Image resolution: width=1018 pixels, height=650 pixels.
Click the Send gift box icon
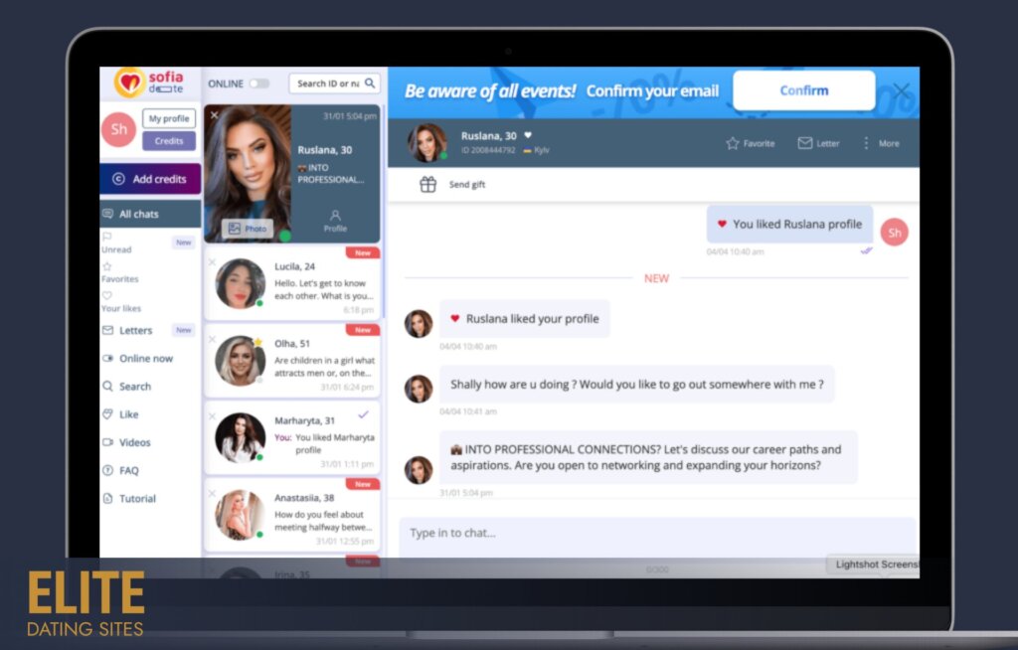427,184
